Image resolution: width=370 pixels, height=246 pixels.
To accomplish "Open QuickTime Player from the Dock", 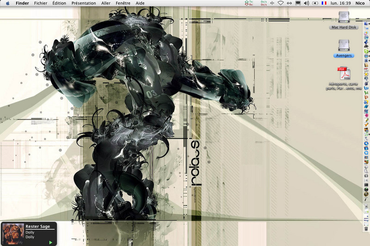I will (x=366, y=152).
